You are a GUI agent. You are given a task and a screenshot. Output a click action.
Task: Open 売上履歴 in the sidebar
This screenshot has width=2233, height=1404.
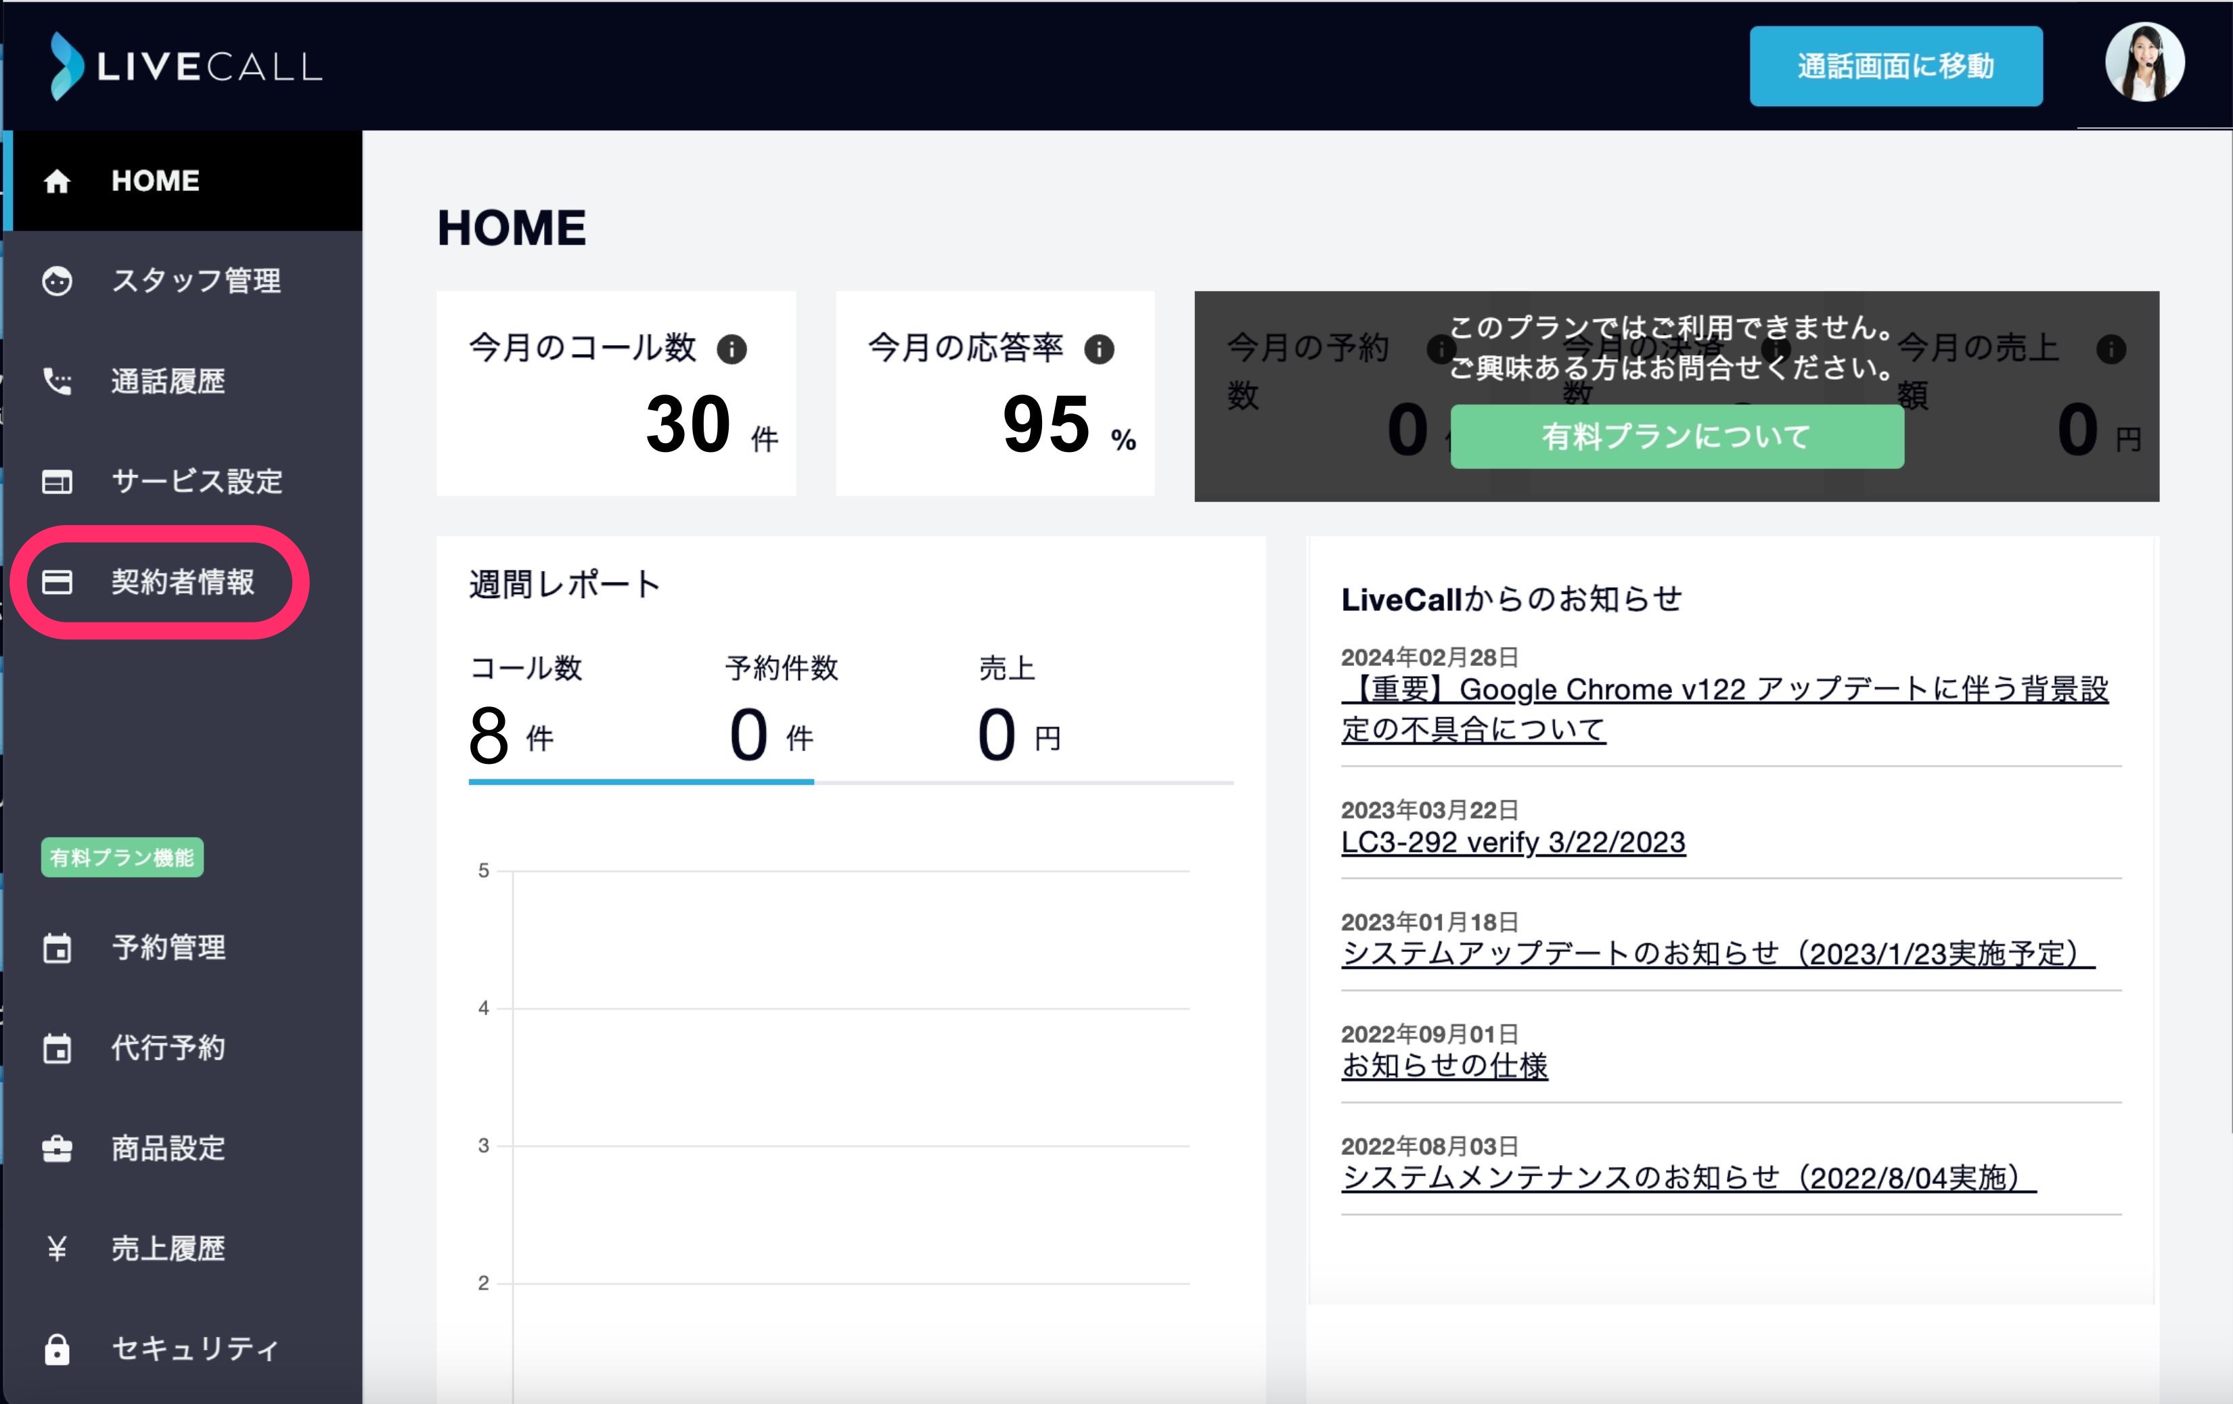point(183,1248)
